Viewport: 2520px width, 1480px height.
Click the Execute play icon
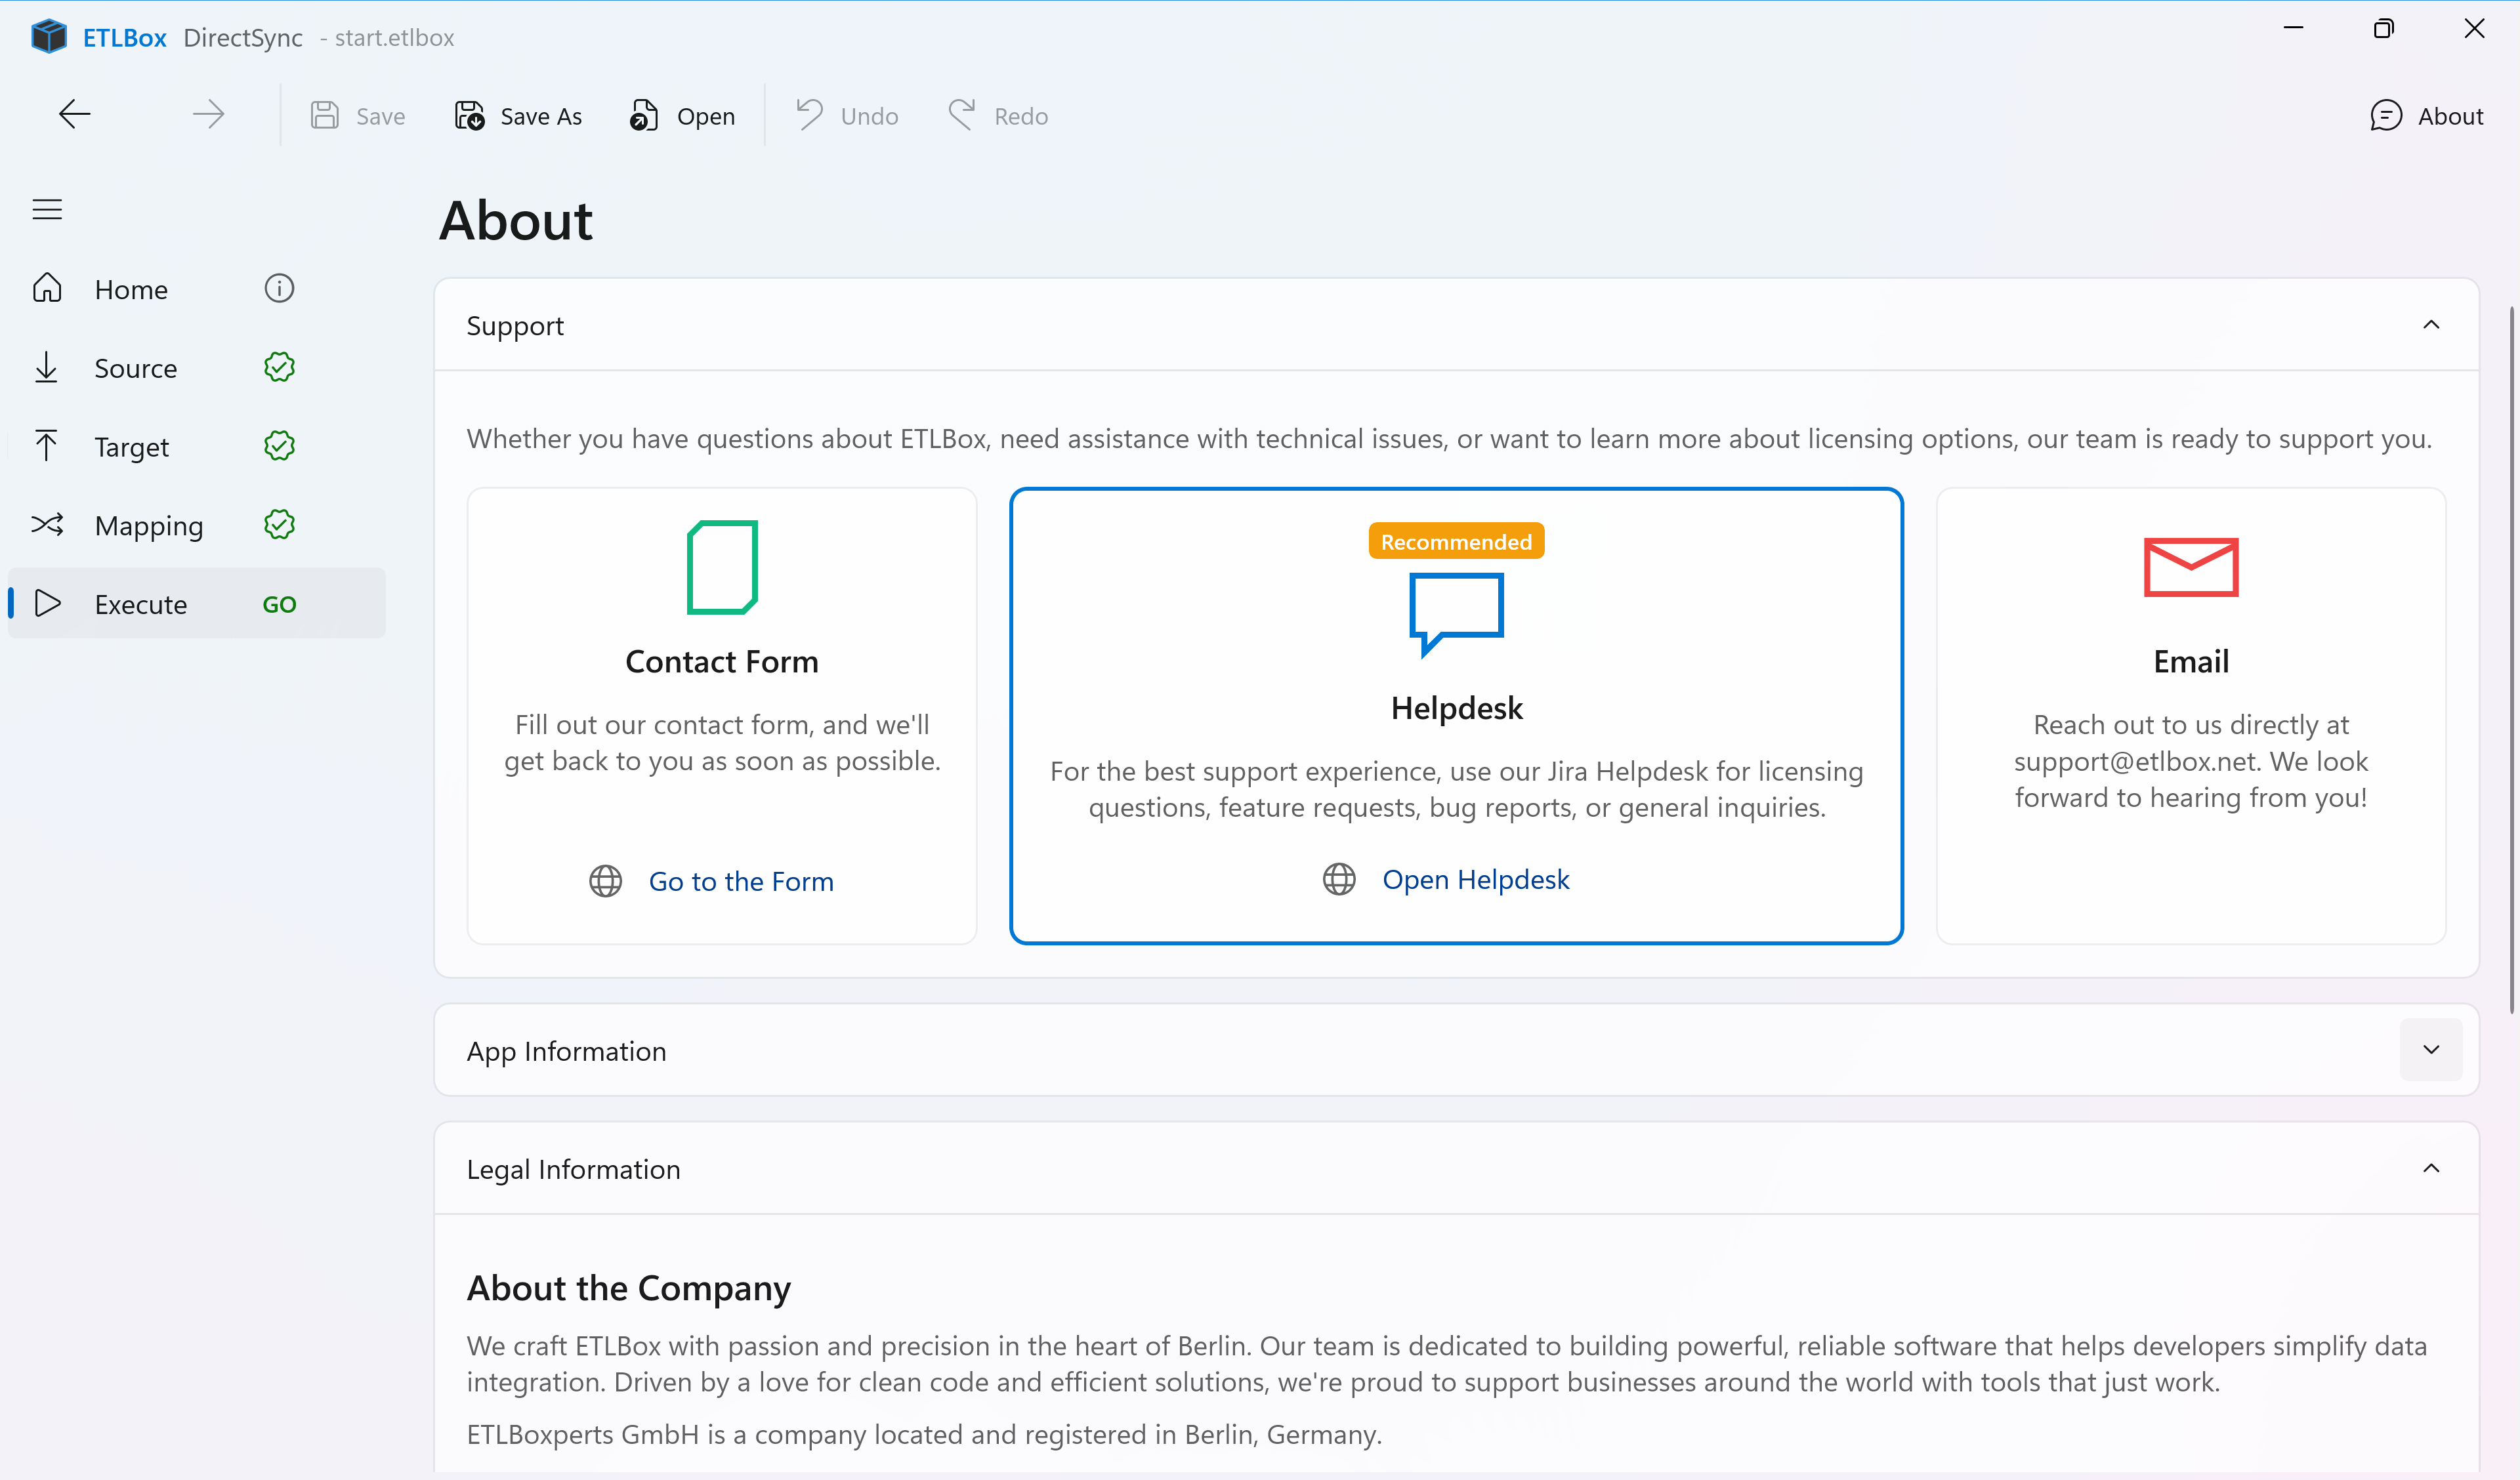(47, 603)
